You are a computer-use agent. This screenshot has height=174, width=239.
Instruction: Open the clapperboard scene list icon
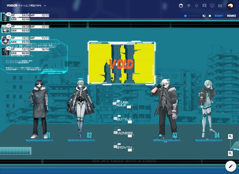220,6
